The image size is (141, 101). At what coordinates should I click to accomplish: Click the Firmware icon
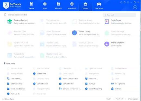(86, 79)
